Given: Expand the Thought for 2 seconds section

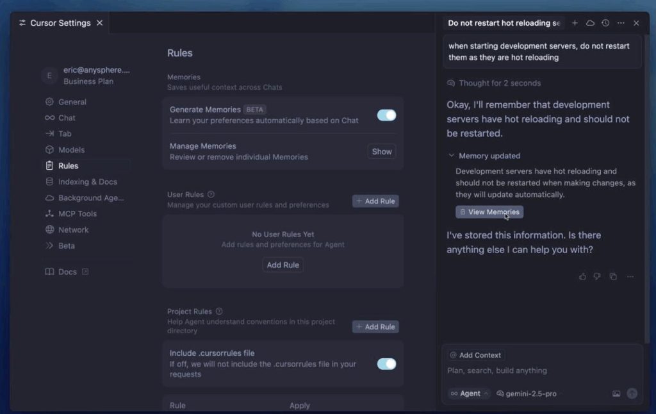Looking at the screenshot, I should 493,83.
